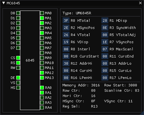Click the lit MA12 pin indicator
144x115 pixels.
[x=42, y=73]
